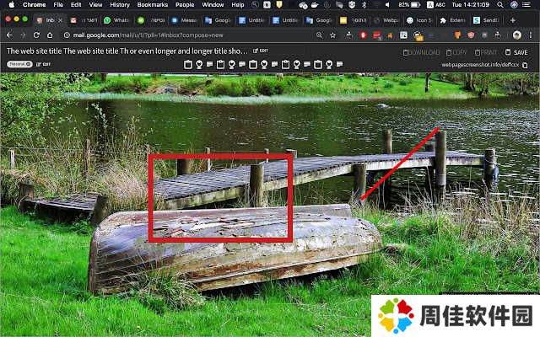
Task: Remove the Personal tag with its x
Action: (28, 64)
